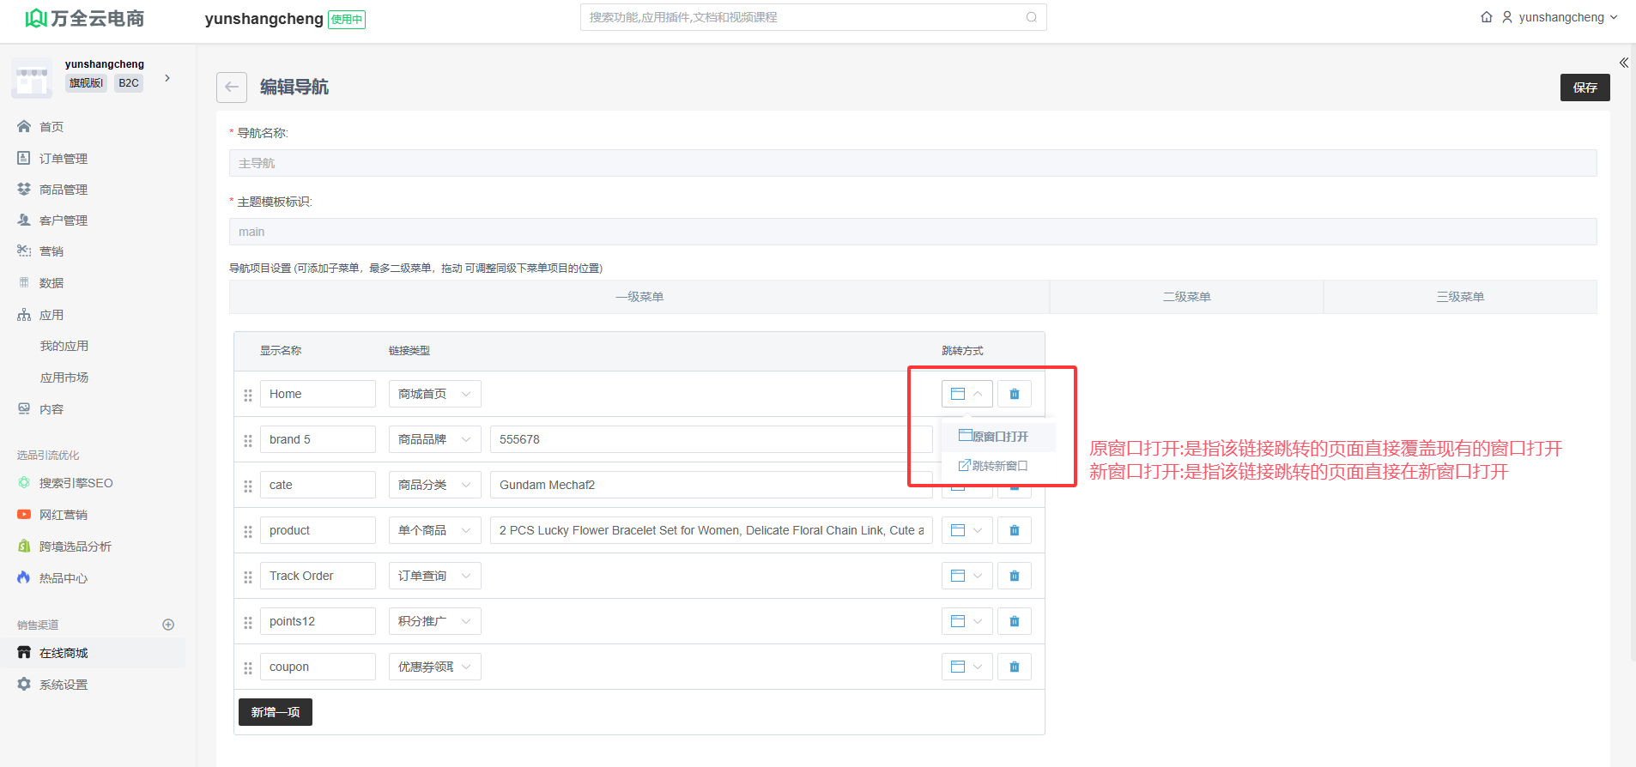
Task: Open 订单管理 in sidebar
Action: coord(64,159)
